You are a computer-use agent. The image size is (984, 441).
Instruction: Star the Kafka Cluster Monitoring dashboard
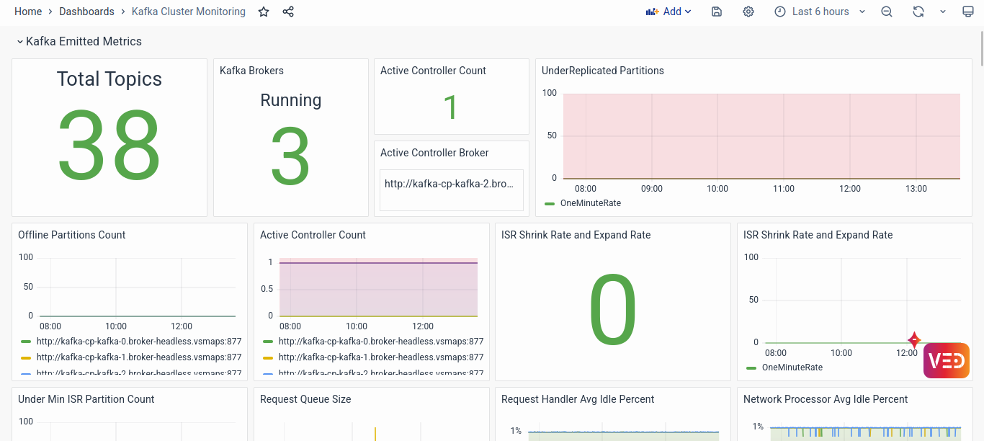coord(264,12)
